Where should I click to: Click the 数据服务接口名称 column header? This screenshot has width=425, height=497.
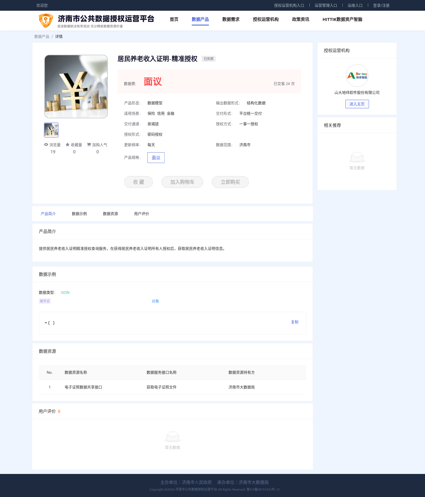(162, 372)
